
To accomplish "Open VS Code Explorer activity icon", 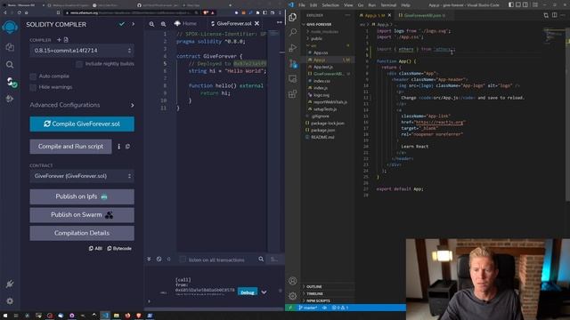I will point(293,17).
